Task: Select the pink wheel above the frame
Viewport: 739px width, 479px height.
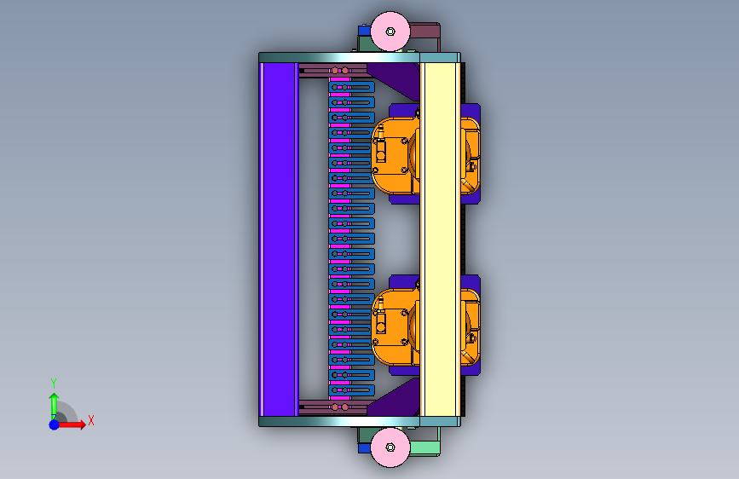Action: click(390, 32)
